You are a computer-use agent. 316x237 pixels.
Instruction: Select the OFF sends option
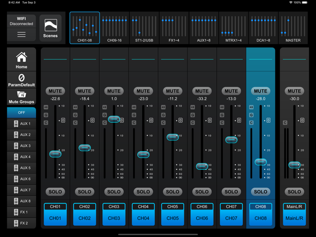pyautogui.click(x=22, y=112)
